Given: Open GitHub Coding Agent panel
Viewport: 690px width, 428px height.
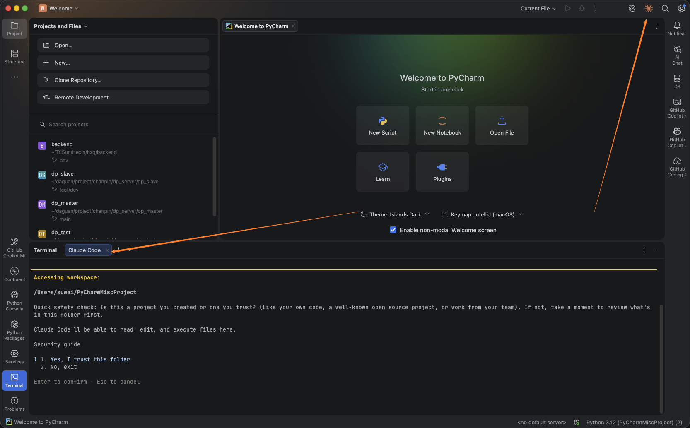Looking at the screenshot, I should [677, 166].
